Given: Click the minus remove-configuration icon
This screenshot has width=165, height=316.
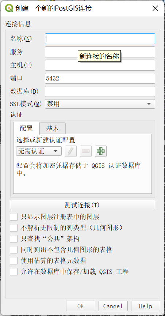Looking at the screenshot, I should [x=86, y=151].
